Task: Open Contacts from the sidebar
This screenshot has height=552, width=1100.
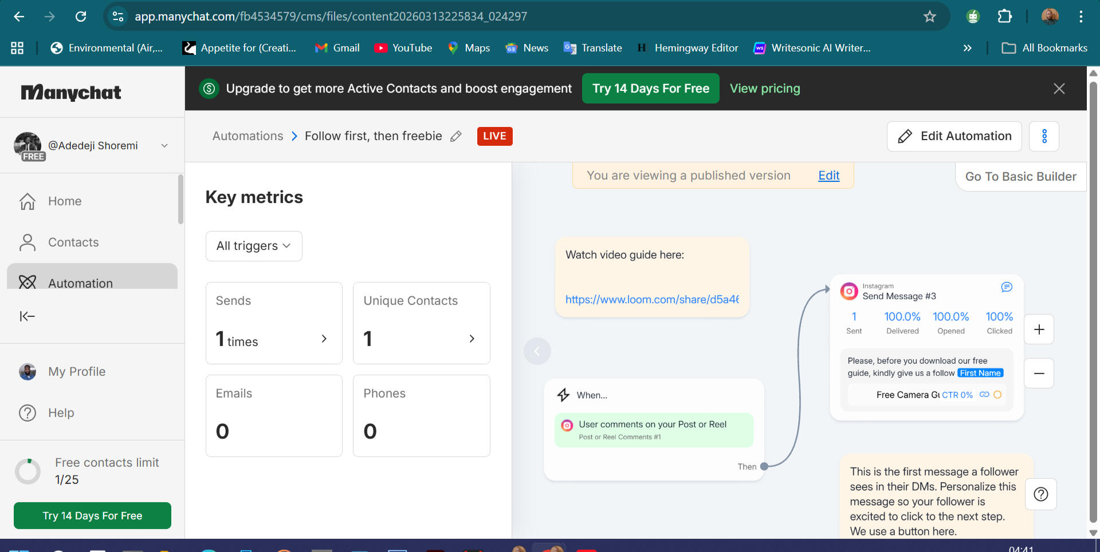Action: pyautogui.click(x=73, y=242)
